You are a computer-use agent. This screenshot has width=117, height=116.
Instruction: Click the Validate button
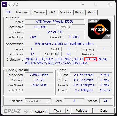click(x=82, y=111)
